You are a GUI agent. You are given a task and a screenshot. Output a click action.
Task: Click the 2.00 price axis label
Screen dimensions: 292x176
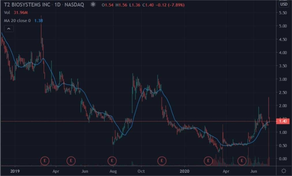click(283, 106)
